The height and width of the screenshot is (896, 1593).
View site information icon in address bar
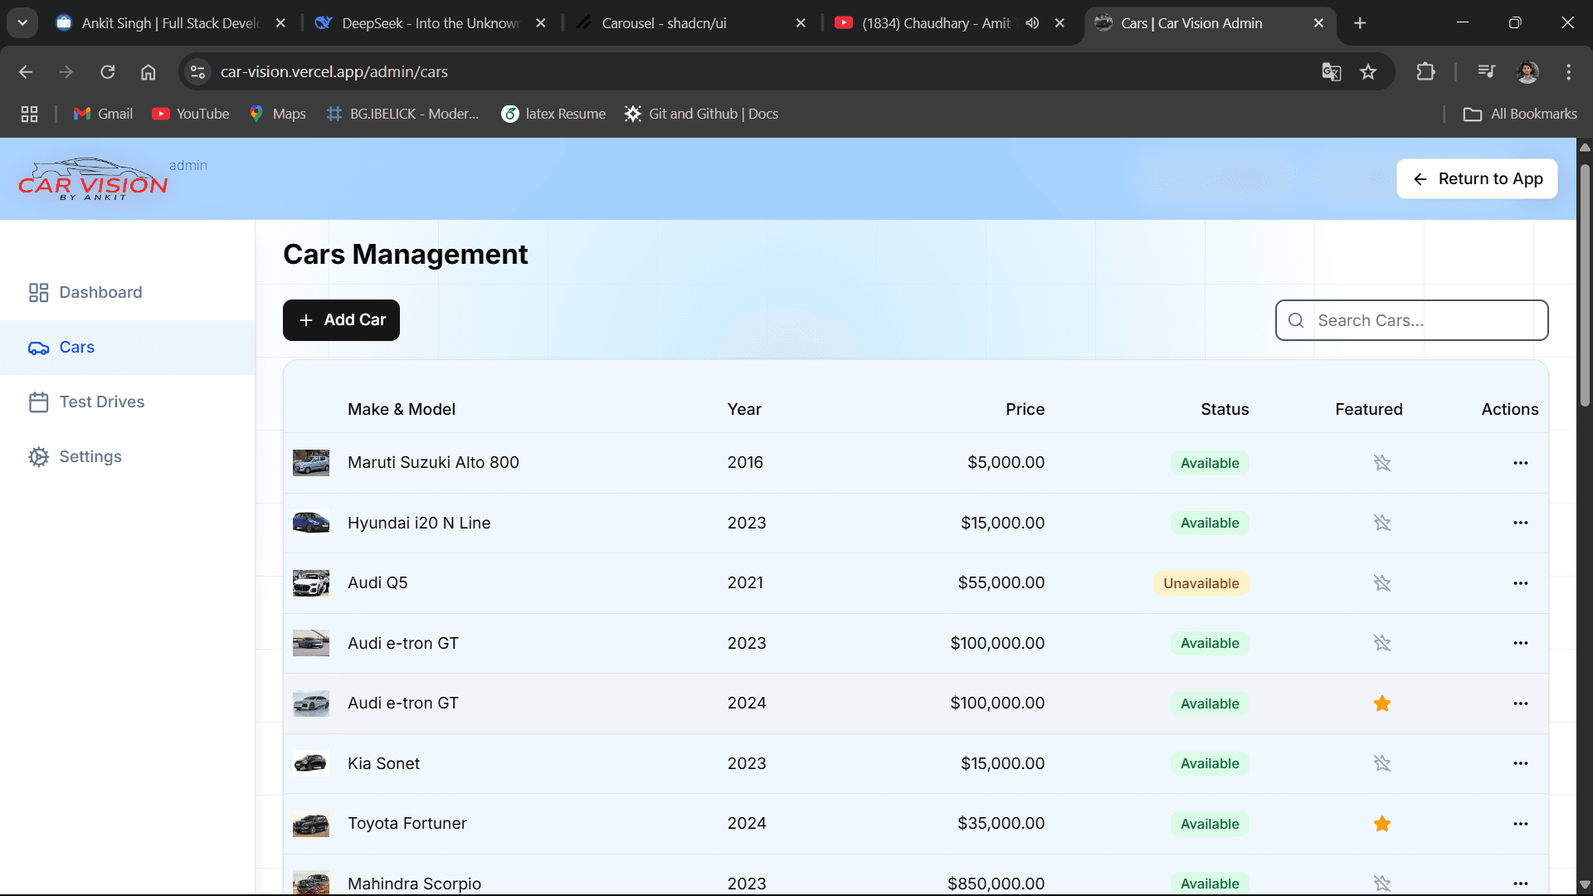pos(197,72)
